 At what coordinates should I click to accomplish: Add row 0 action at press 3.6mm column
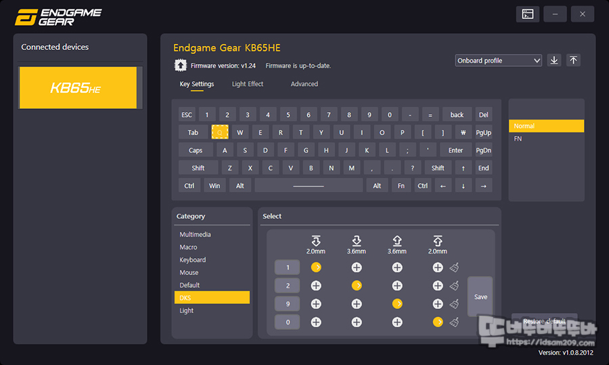point(357,322)
